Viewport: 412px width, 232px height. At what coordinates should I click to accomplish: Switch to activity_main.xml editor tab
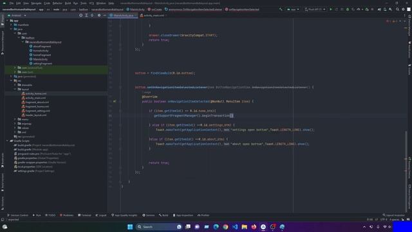coord(153,15)
